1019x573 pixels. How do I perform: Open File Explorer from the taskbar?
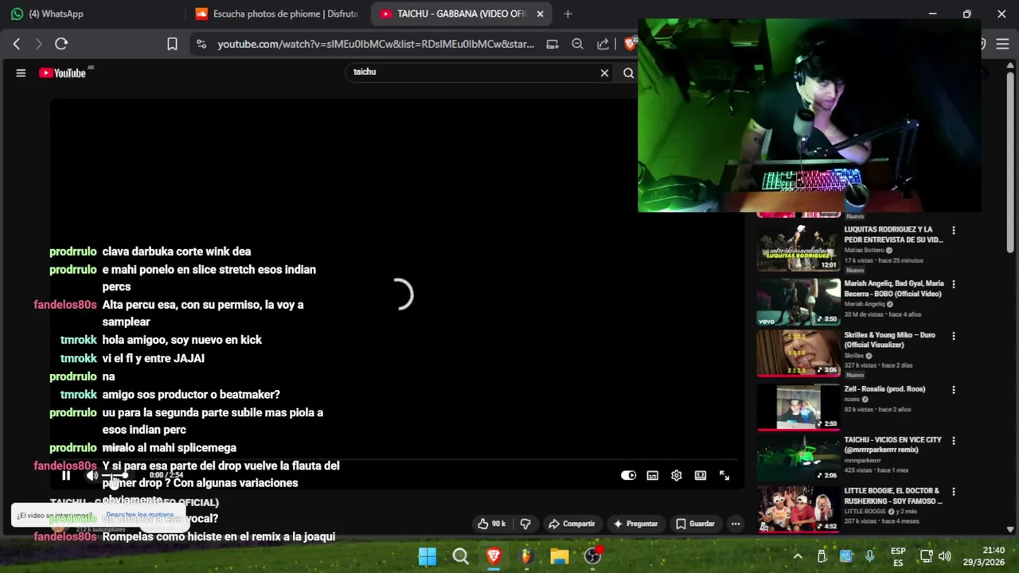pyautogui.click(x=559, y=556)
